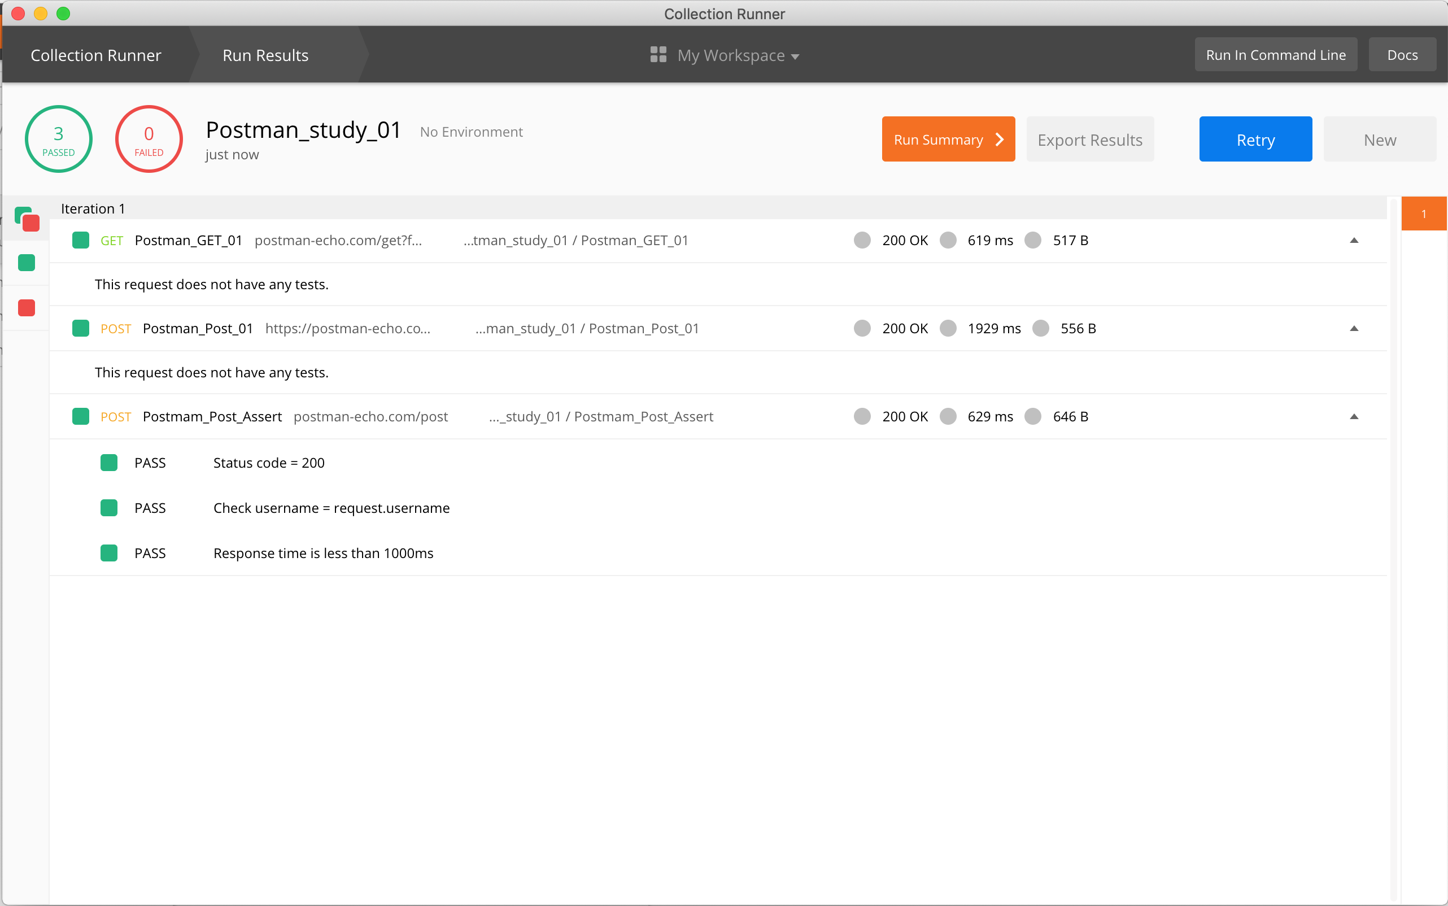Viewport: 1448px width, 906px height.
Task: Click gray circle before 200 OK in Postman_Post_01 row
Action: [x=861, y=328]
